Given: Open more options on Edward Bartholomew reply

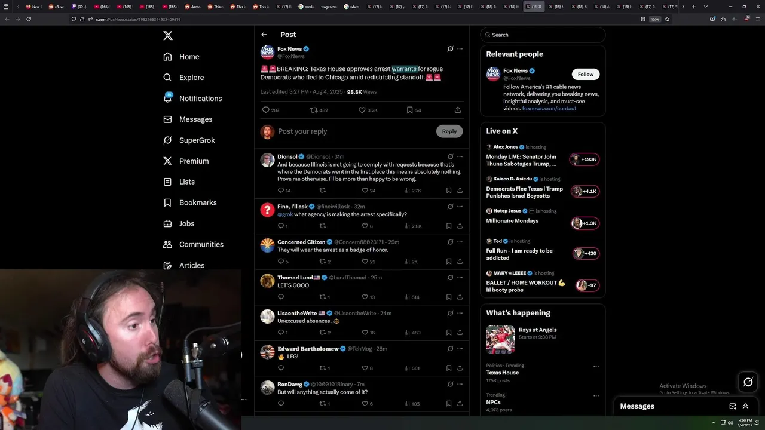Looking at the screenshot, I should click(460, 349).
